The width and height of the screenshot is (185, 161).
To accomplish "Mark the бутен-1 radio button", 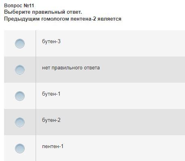I will (x=20, y=96).
